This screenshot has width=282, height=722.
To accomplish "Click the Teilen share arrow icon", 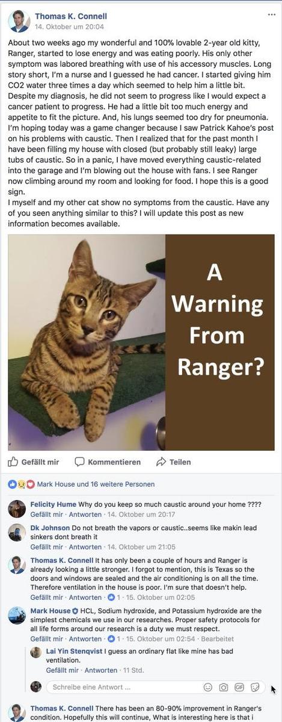I will (161, 462).
